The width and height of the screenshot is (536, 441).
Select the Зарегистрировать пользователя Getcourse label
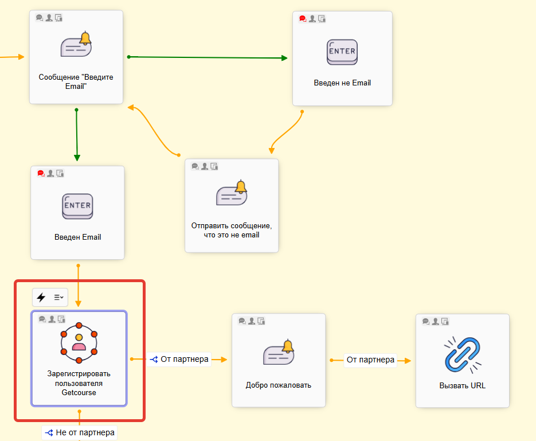pos(79,383)
